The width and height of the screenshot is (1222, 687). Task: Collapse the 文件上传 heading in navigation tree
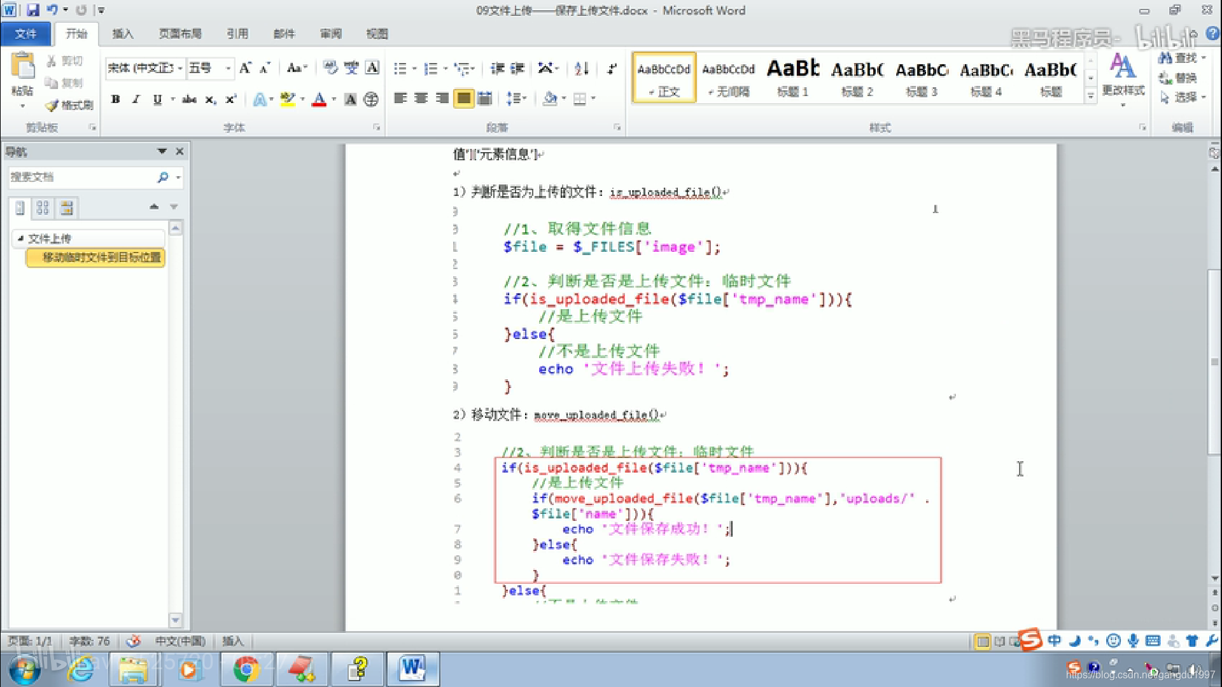pos(20,239)
